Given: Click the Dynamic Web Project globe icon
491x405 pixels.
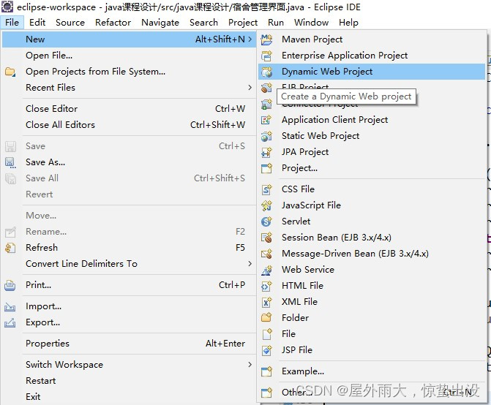Looking at the screenshot, I should pyautogui.click(x=266, y=72).
